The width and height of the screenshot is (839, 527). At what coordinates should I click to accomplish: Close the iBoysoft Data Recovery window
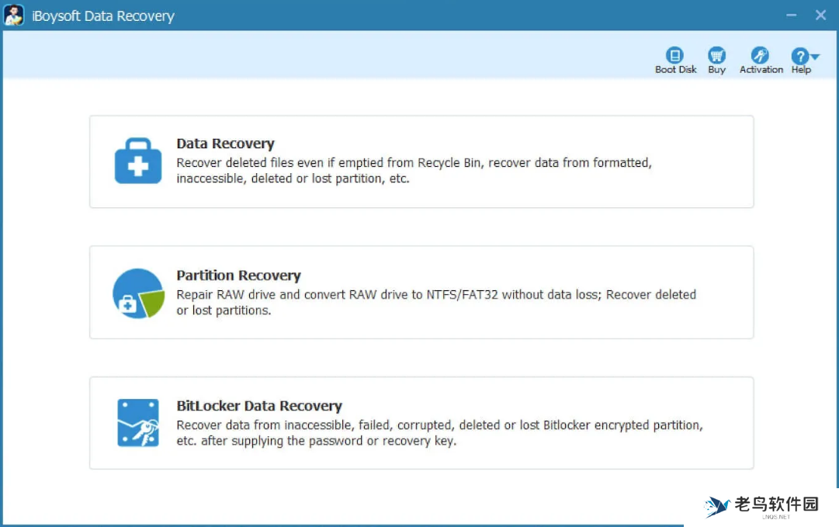[x=821, y=15]
